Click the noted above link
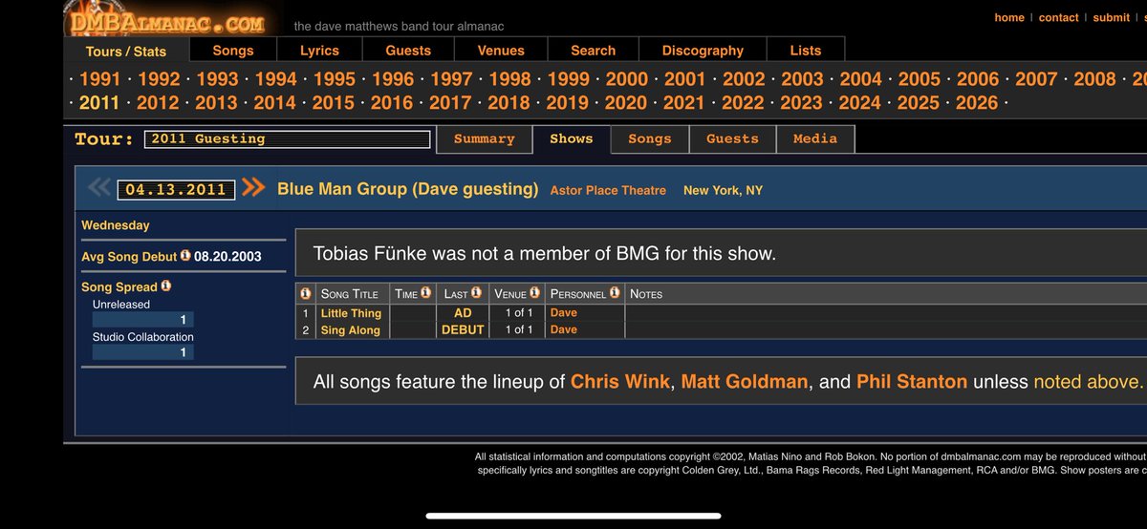The height and width of the screenshot is (529, 1147). click(x=1087, y=381)
